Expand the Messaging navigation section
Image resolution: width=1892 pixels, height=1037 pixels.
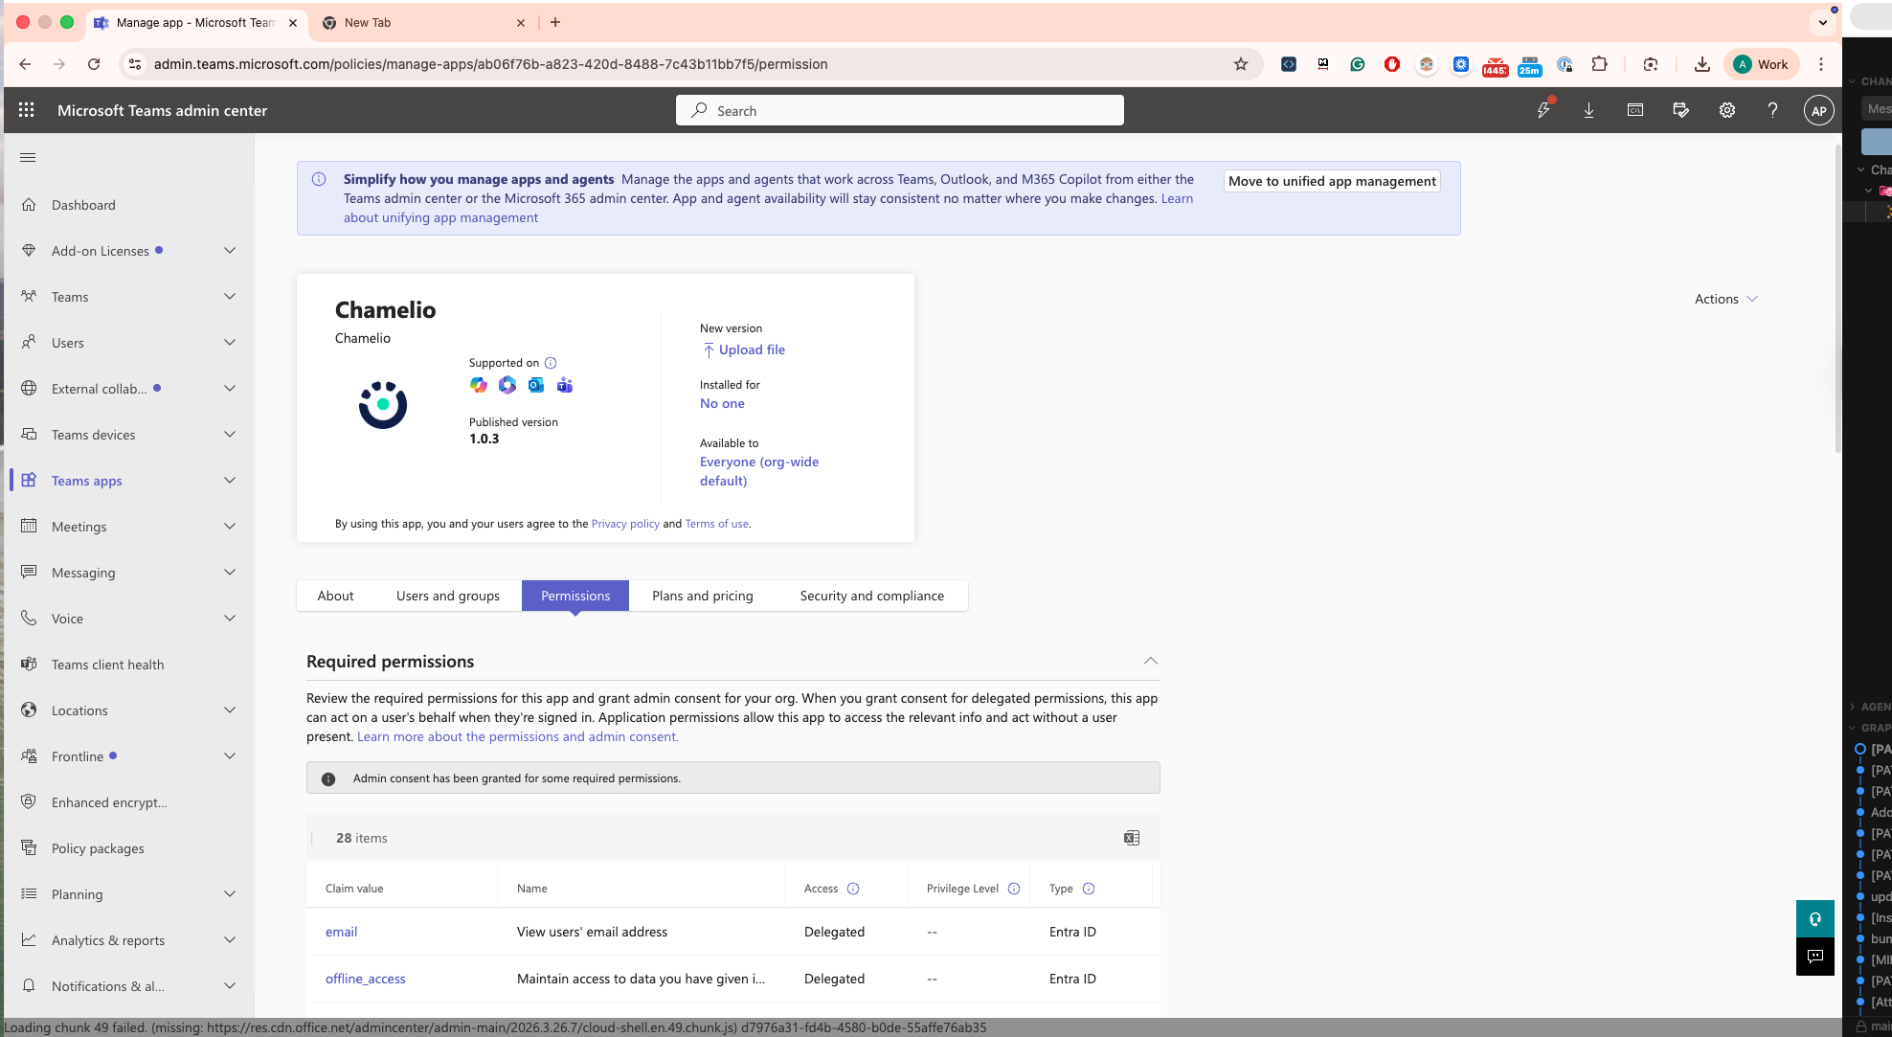(x=230, y=573)
